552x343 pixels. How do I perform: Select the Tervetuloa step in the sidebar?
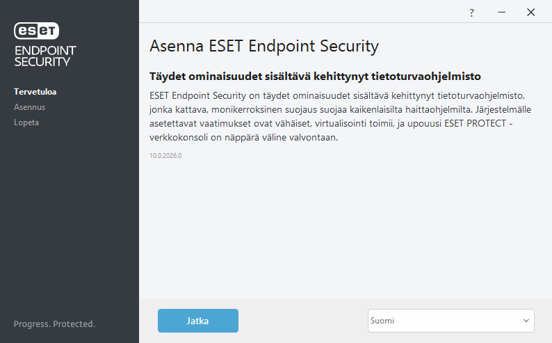tap(35, 91)
